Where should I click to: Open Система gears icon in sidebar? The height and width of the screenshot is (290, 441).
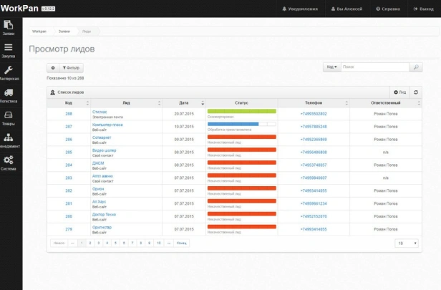pos(9,163)
